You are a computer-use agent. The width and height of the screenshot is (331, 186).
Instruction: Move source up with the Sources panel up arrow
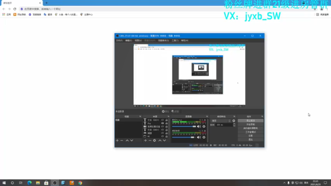pyautogui.click(x=160, y=141)
